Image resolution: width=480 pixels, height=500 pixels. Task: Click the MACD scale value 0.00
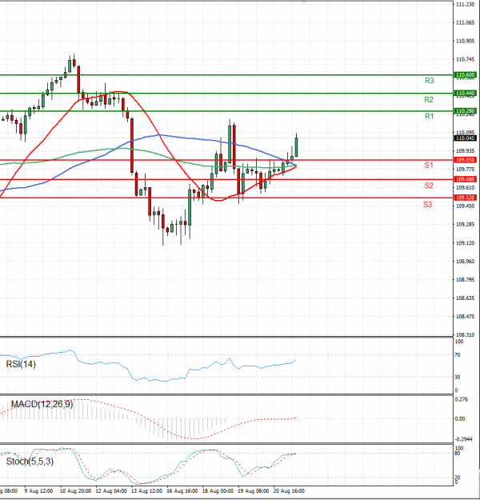pyautogui.click(x=460, y=418)
